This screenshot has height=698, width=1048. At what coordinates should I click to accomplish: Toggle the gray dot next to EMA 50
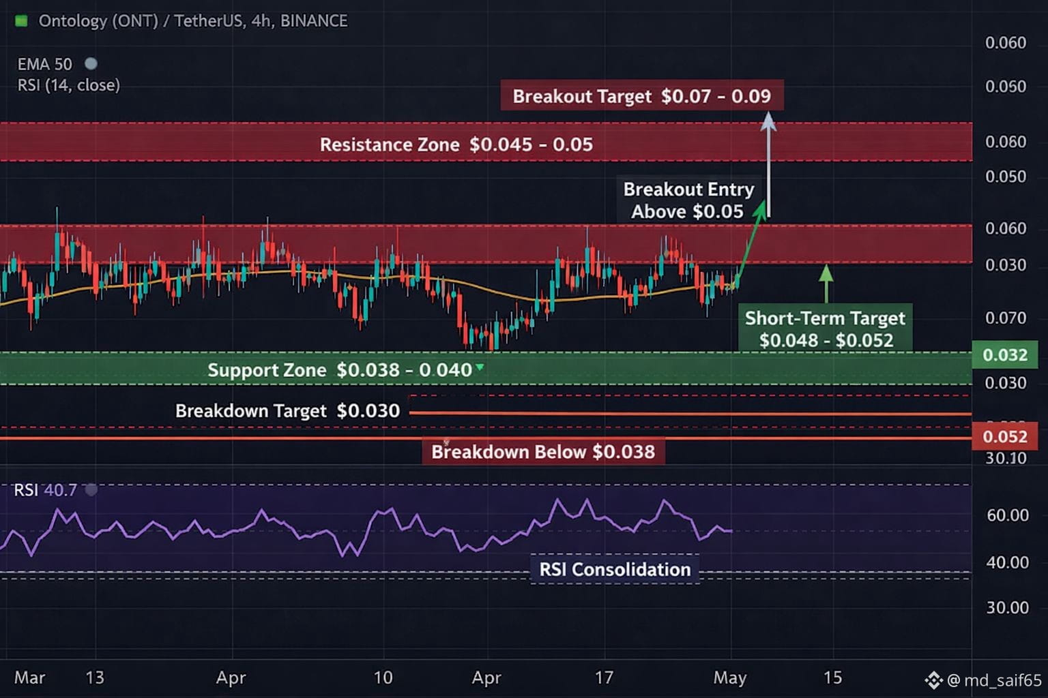coord(91,64)
